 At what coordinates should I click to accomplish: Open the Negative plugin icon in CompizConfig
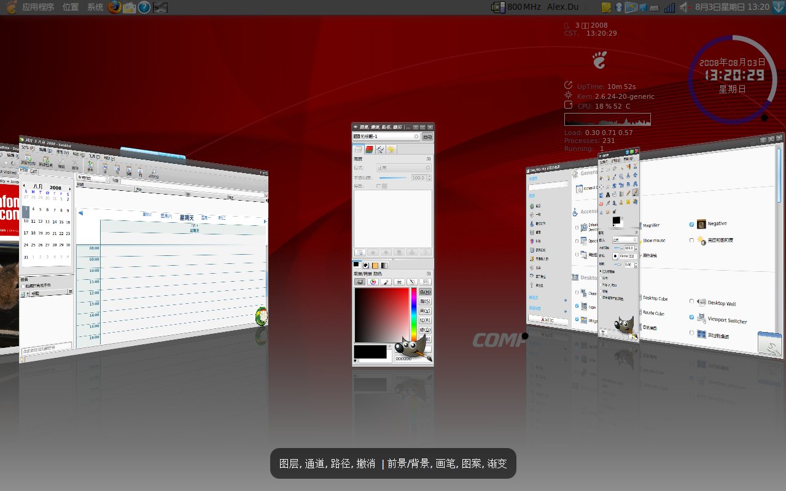(x=701, y=224)
